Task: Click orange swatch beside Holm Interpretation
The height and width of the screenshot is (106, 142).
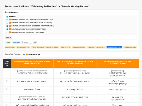Action: [10, 29]
